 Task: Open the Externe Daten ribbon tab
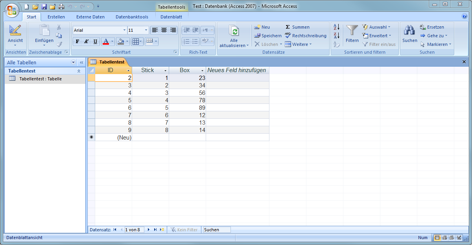[90, 17]
